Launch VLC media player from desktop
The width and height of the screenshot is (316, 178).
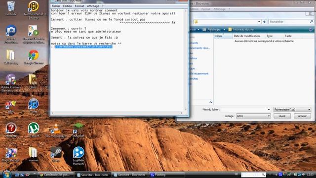point(56,131)
